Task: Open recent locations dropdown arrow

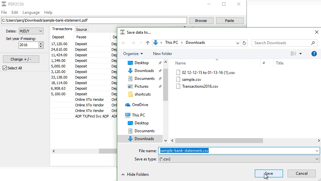Action: click(x=141, y=43)
